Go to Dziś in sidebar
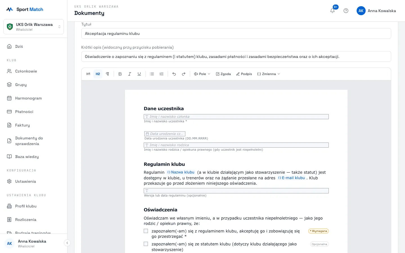This screenshot has width=405, height=253. click(34, 46)
